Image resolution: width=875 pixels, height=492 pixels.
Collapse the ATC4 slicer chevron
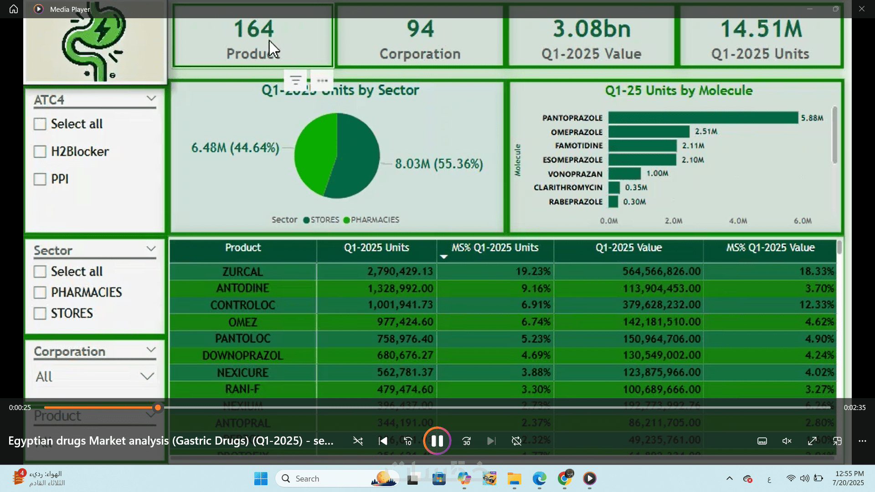[151, 98]
